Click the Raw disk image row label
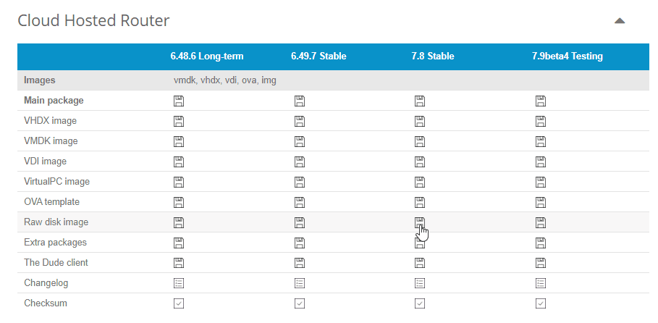 point(56,222)
